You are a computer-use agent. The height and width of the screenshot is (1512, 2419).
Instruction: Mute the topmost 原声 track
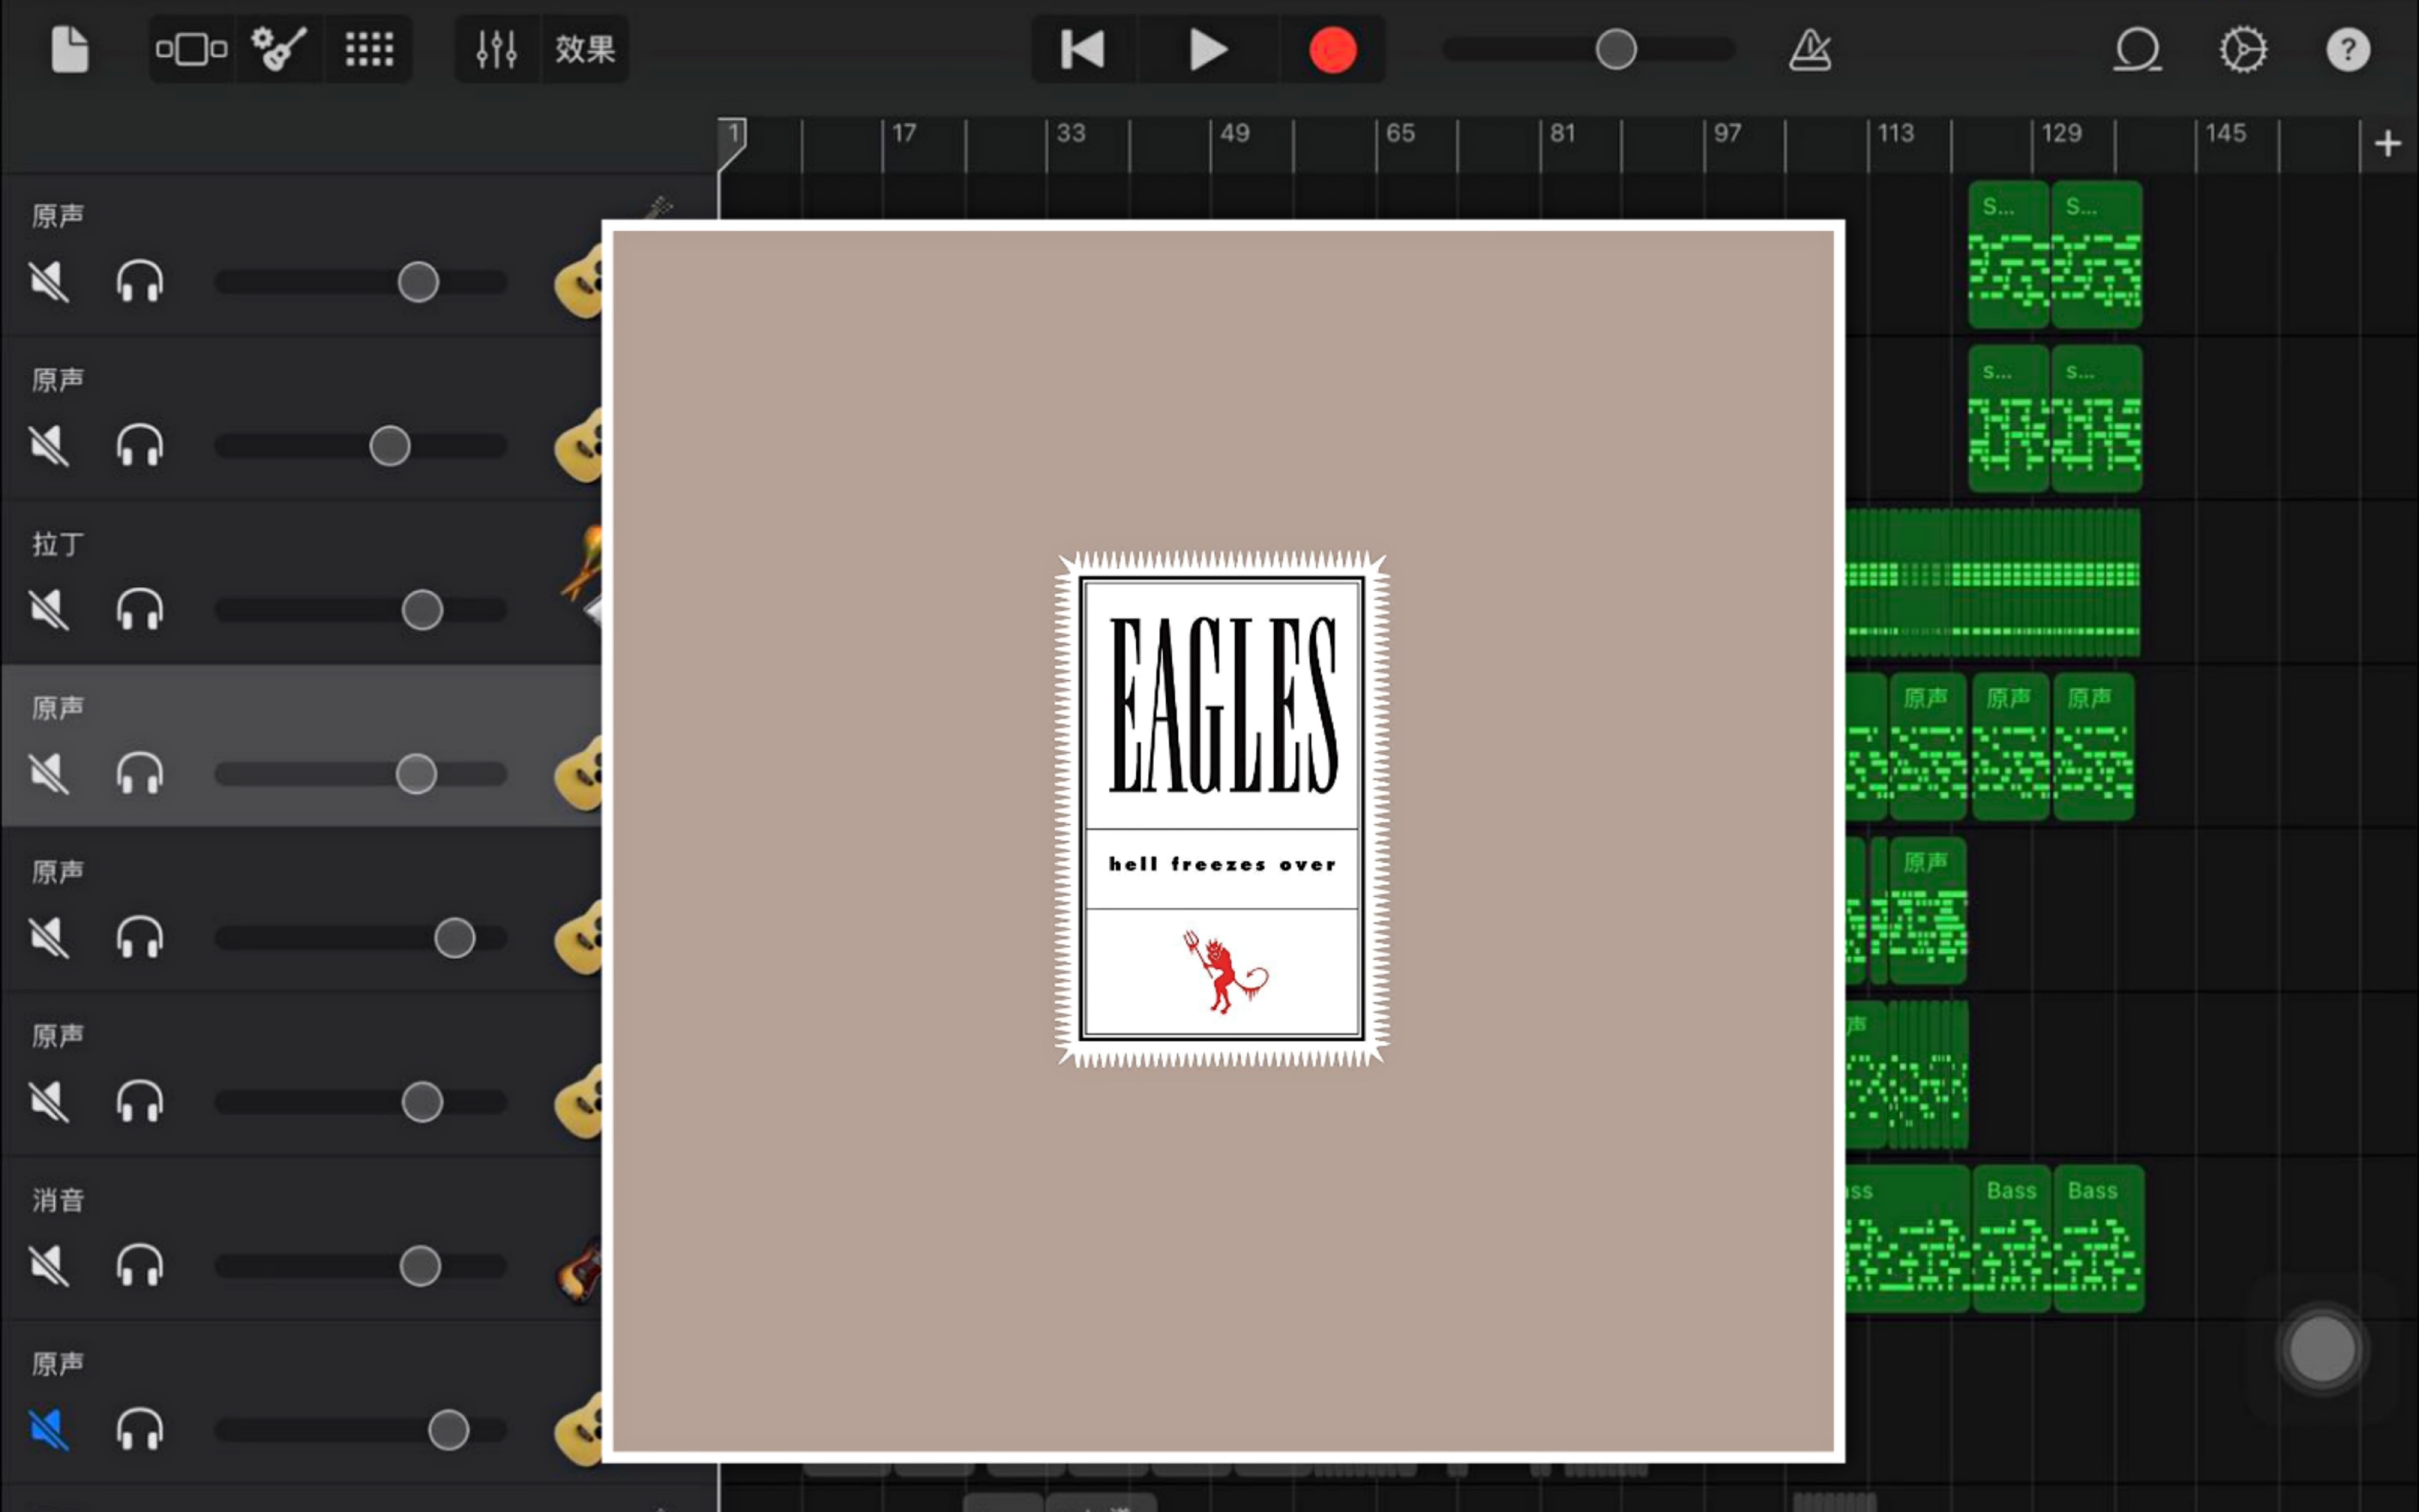click(x=48, y=282)
